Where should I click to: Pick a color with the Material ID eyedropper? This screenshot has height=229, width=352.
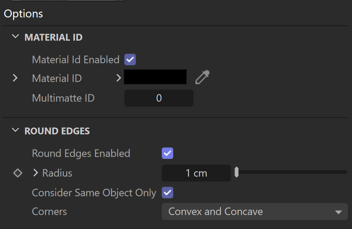[x=202, y=77]
